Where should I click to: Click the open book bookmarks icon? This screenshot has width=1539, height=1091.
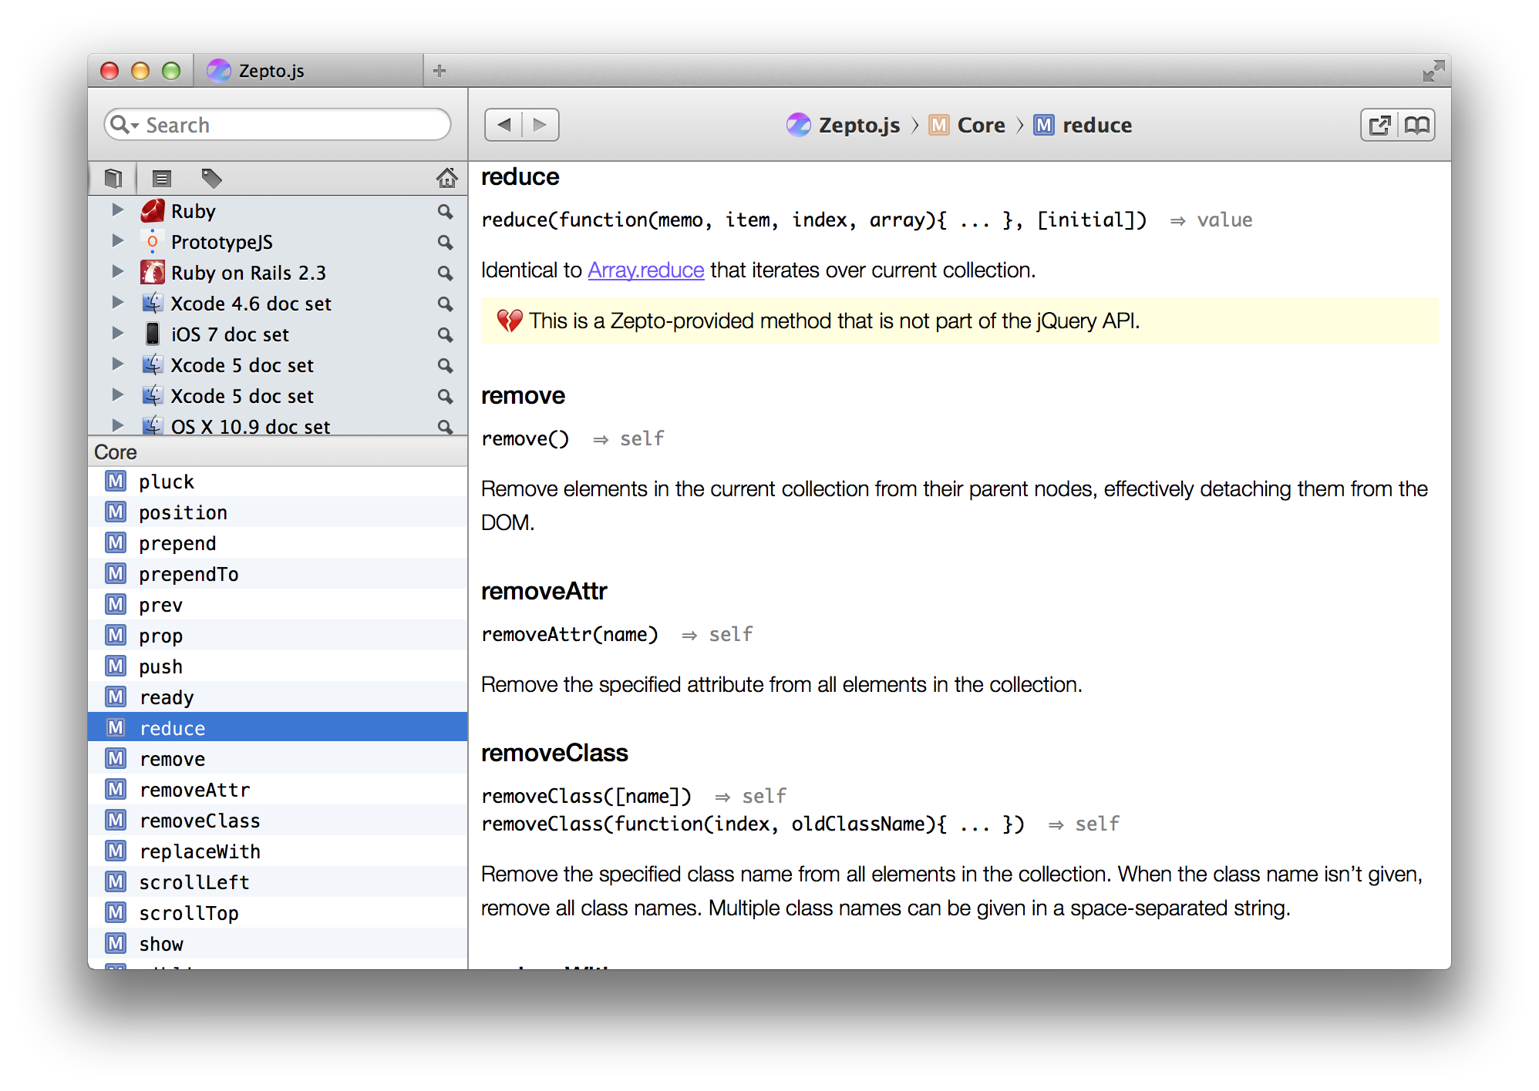[1416, 125]
